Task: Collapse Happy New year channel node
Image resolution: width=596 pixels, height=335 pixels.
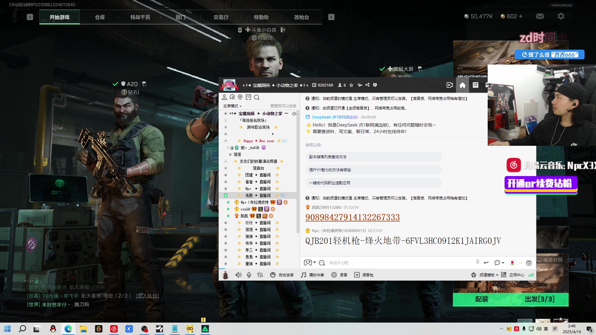Action: [226, 141]
